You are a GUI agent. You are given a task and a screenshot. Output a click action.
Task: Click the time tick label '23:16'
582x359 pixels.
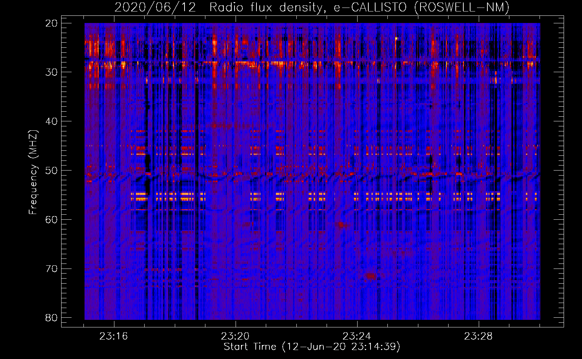pyautogui.click(x=114, y=336)
